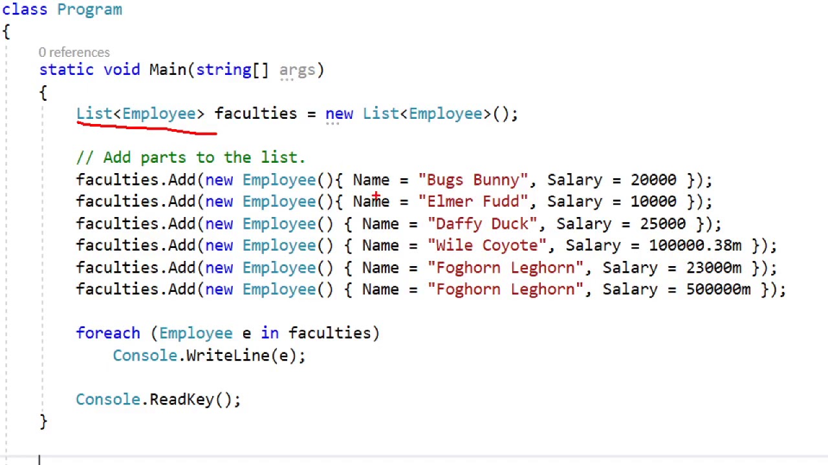Click the salary value 25000
Viewport: 828px width, 465px height.
pyautogui.click(x=662, y=223)
